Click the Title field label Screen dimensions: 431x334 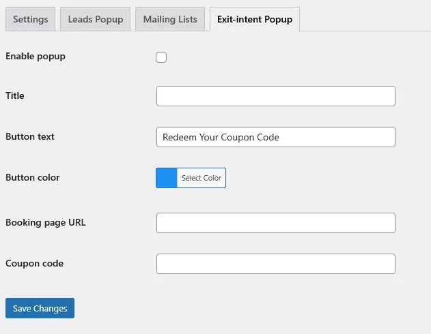coord(15,96)
